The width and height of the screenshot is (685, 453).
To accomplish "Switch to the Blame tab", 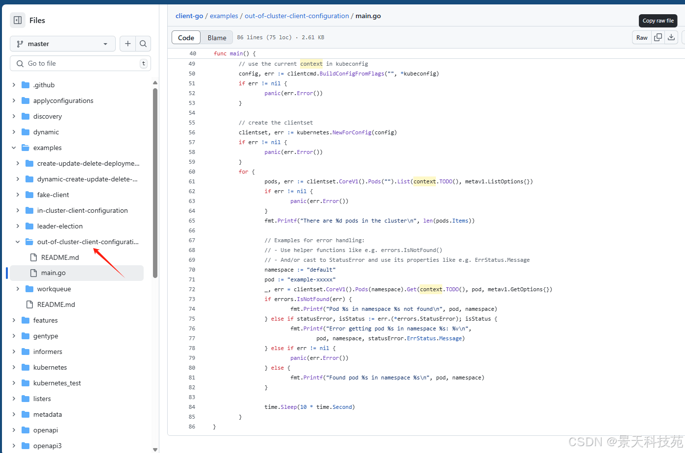I will [217, 37].
